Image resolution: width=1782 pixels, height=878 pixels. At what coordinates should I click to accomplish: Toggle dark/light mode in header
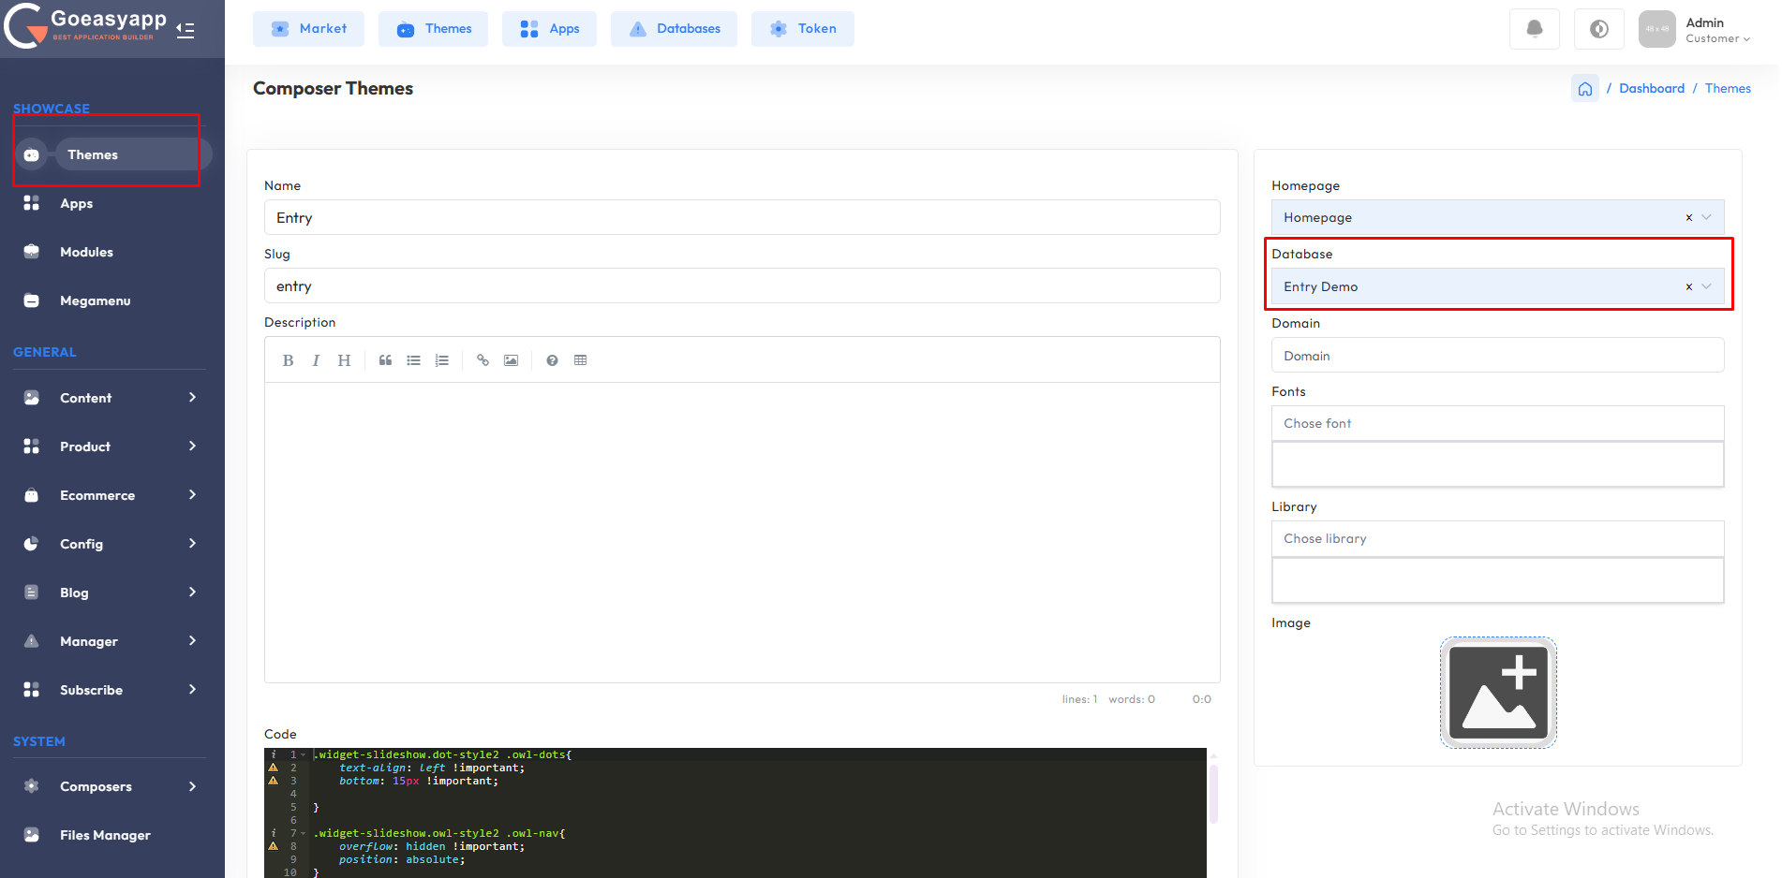click(1598, 29)
